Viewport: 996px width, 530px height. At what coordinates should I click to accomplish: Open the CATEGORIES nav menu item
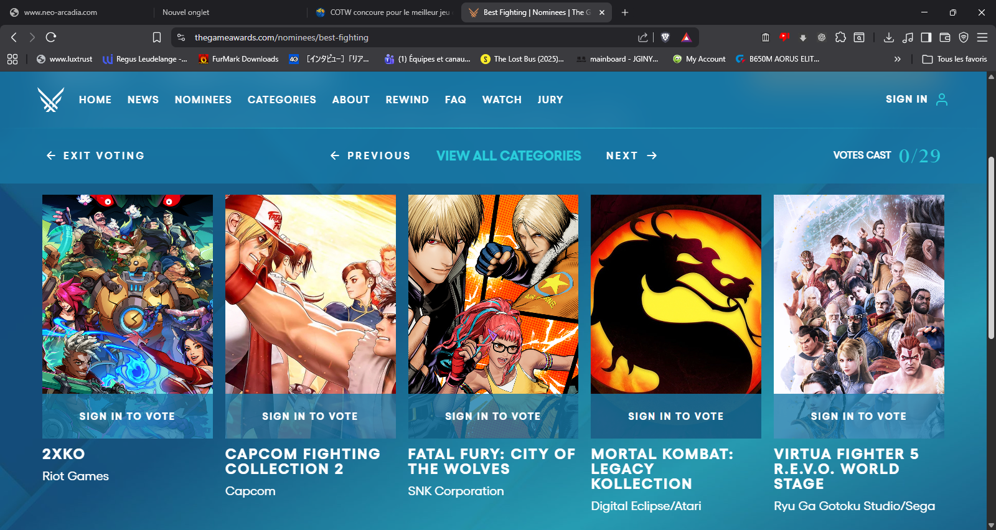click(281, 100)
